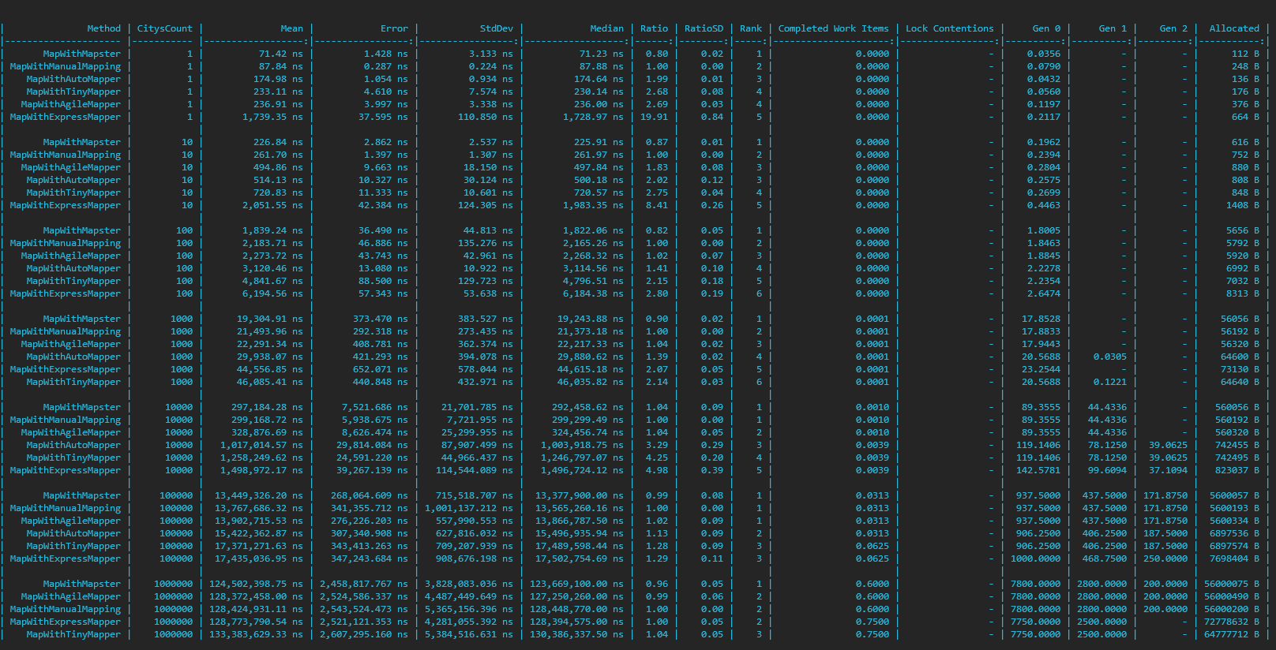The height and width of the screenshot is (650, 1276).
Task: Click the mean value '71.42 ns'
Action: pos(280,54)
